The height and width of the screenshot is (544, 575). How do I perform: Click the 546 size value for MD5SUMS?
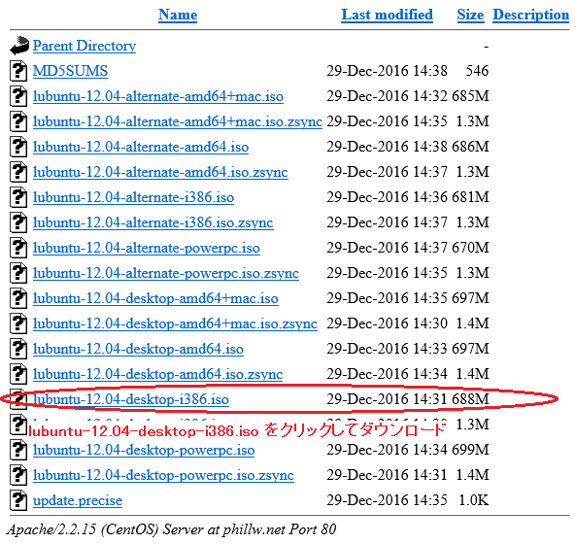(477, 71)
